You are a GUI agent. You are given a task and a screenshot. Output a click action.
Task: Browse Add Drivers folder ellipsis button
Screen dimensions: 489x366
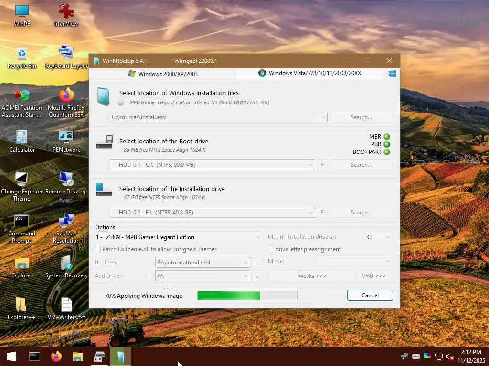click(256, 276)
